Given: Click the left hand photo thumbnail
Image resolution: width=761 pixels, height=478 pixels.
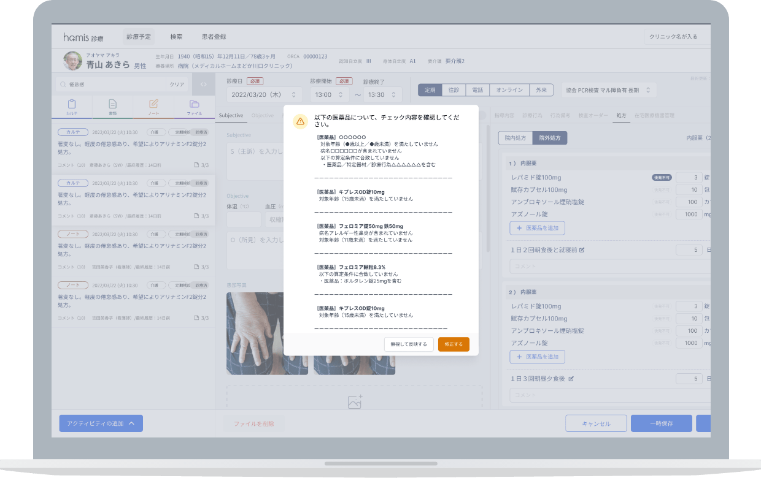Looking at the screenshot, I should (255, 333).
